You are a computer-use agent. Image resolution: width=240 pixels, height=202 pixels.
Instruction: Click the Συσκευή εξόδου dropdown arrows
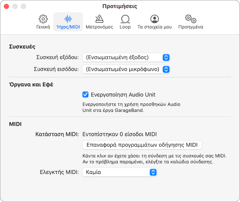(166, 57)
